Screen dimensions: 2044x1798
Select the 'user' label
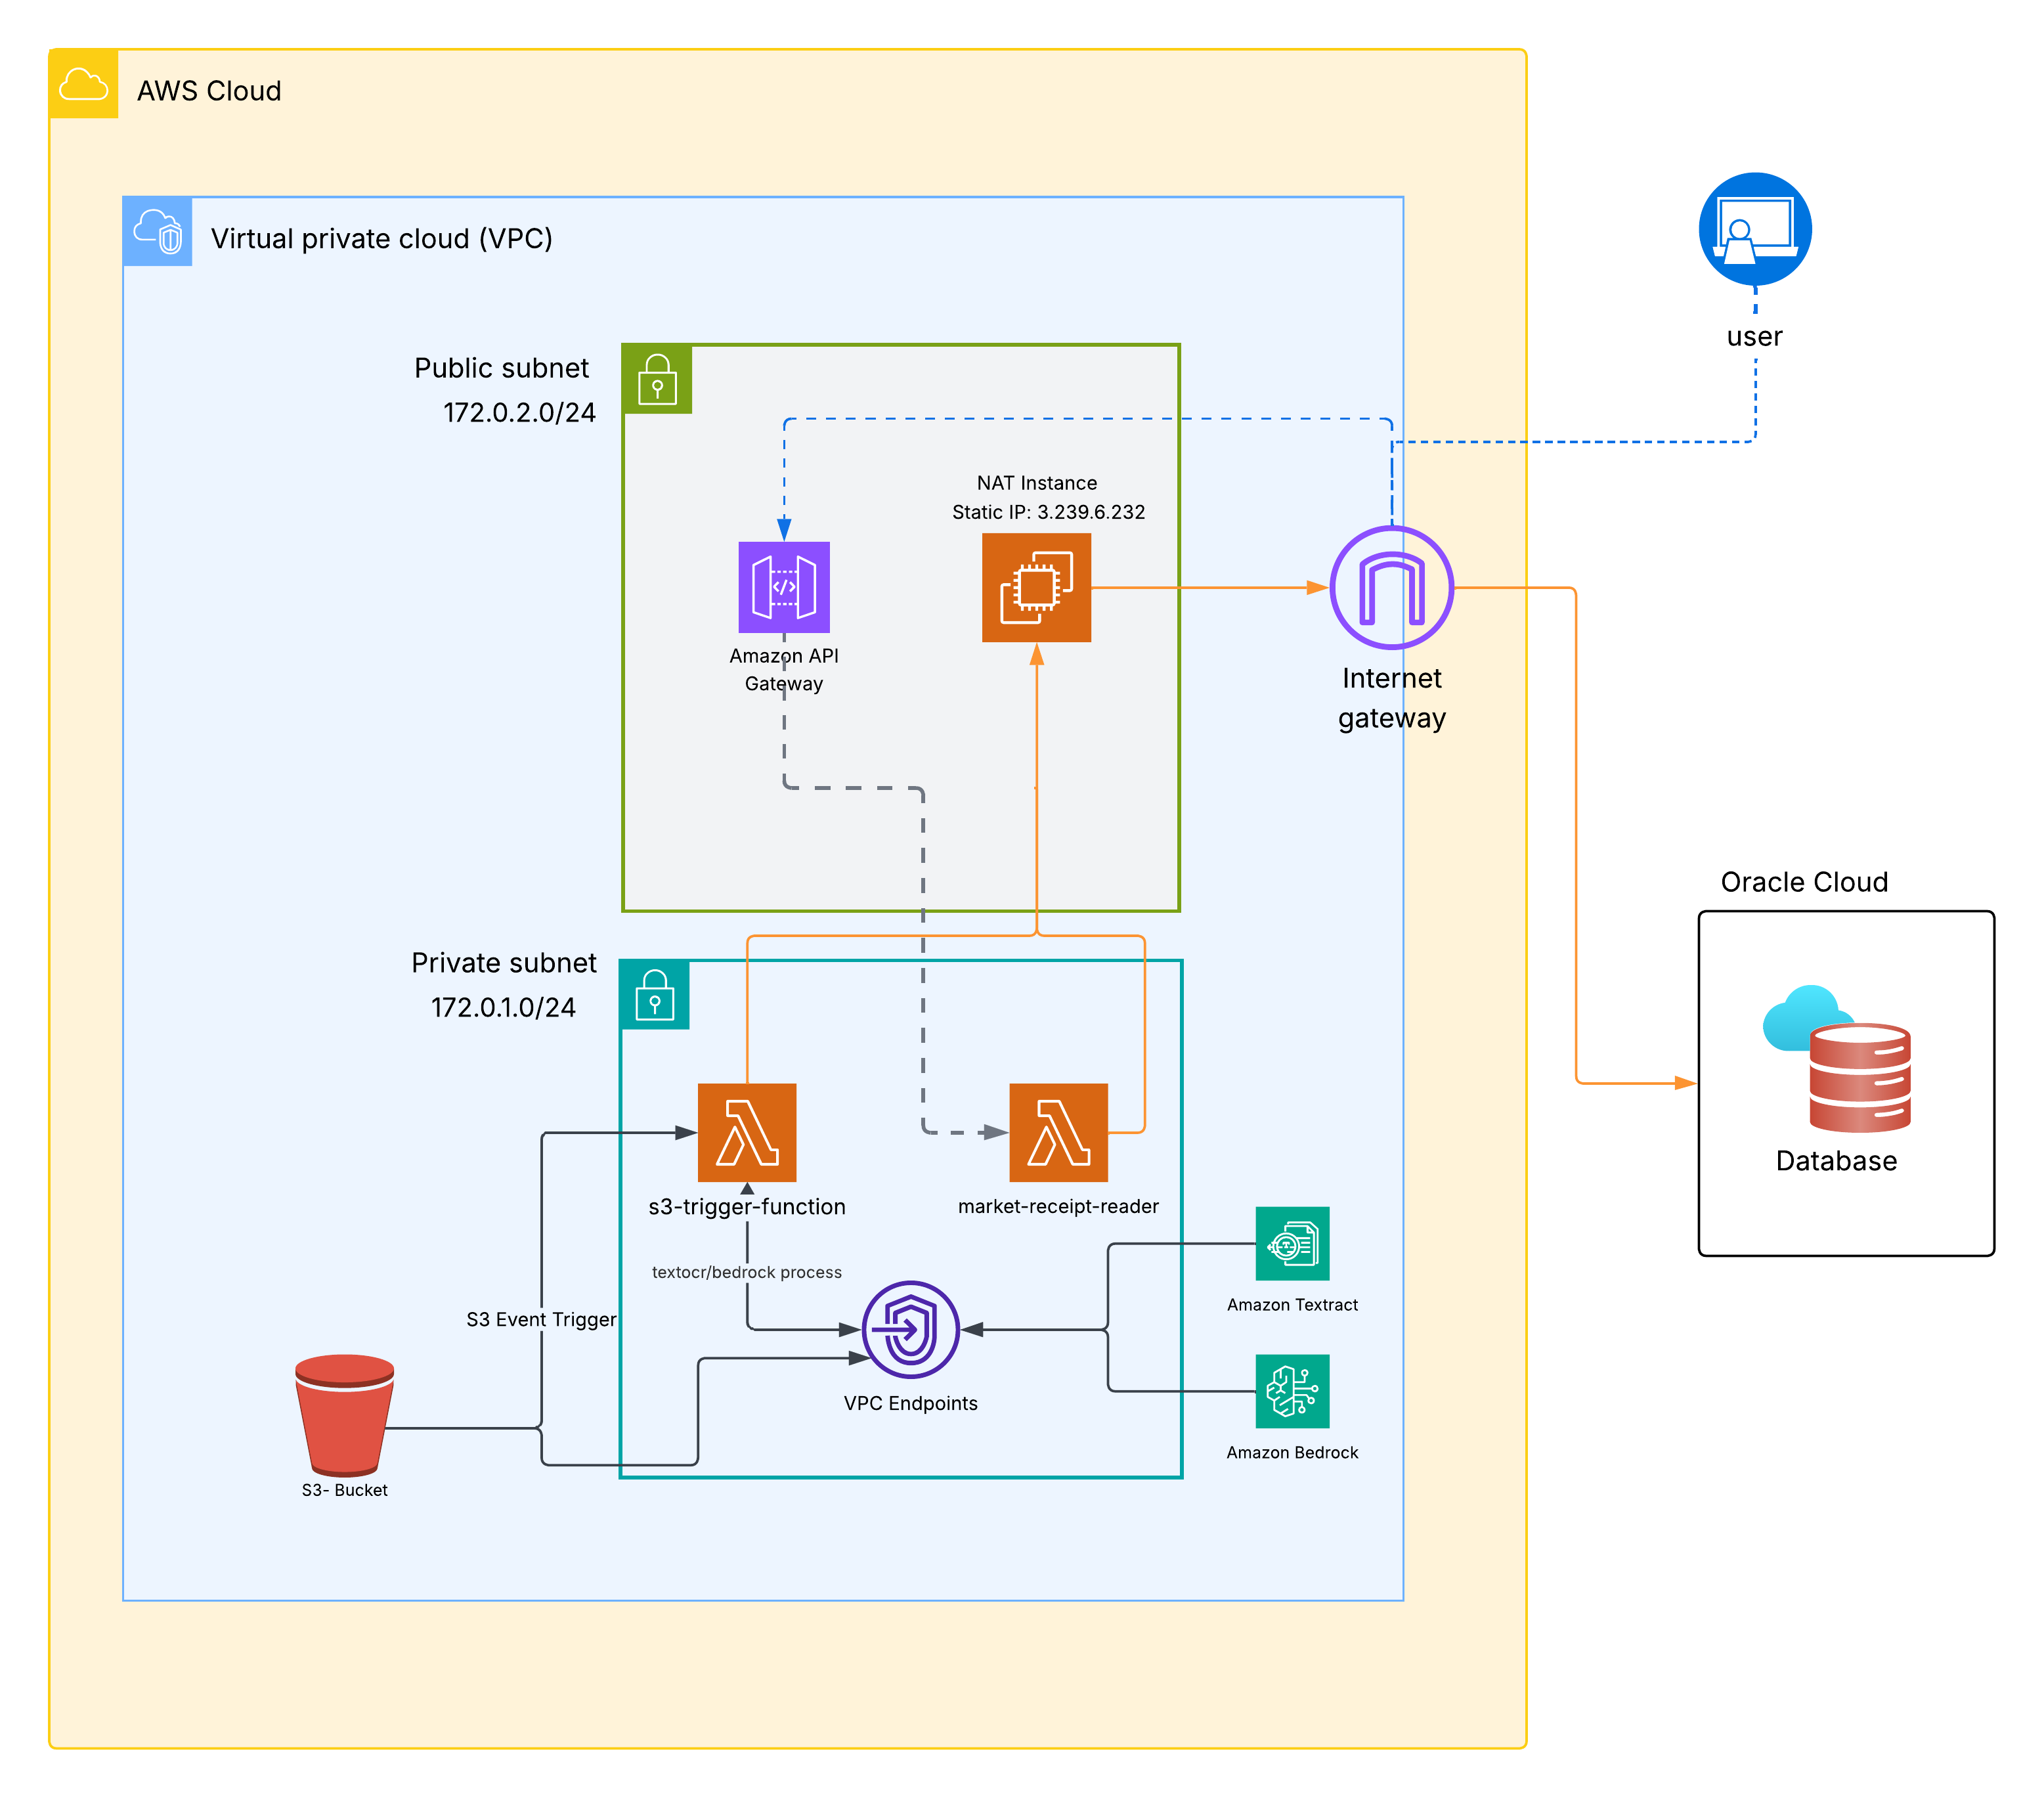coord(1754,336)
